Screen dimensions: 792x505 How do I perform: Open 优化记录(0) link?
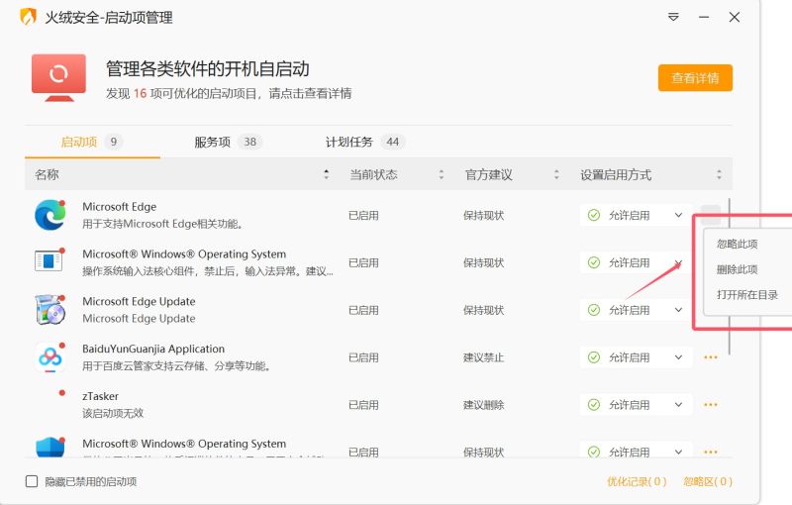click(637, 481)
